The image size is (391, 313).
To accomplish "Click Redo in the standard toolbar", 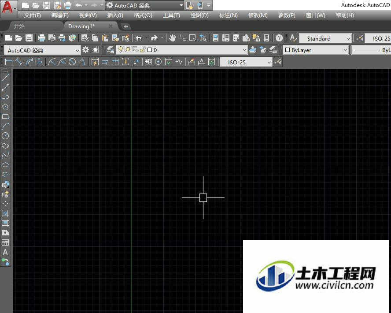I will 155,38.
